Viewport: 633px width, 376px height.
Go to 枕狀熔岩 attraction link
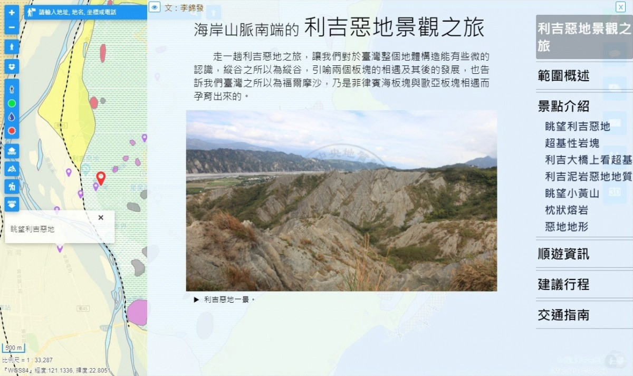coord(567,210)
